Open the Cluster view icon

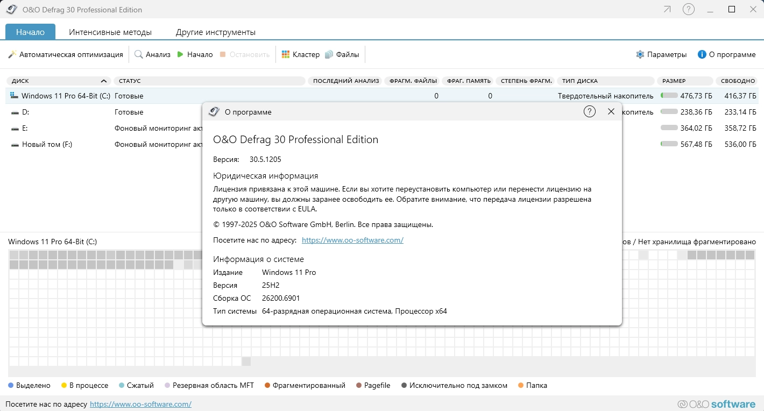coord(286,54)
